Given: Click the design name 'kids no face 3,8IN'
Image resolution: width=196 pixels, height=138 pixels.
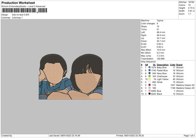Looking at the screenshot, I should pos(21,15).
